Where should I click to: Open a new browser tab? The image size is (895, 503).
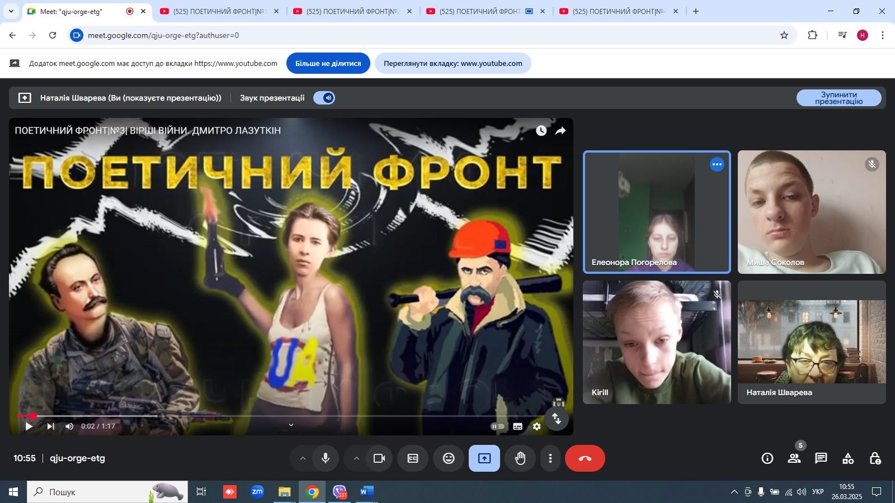[x=696, y=11]
